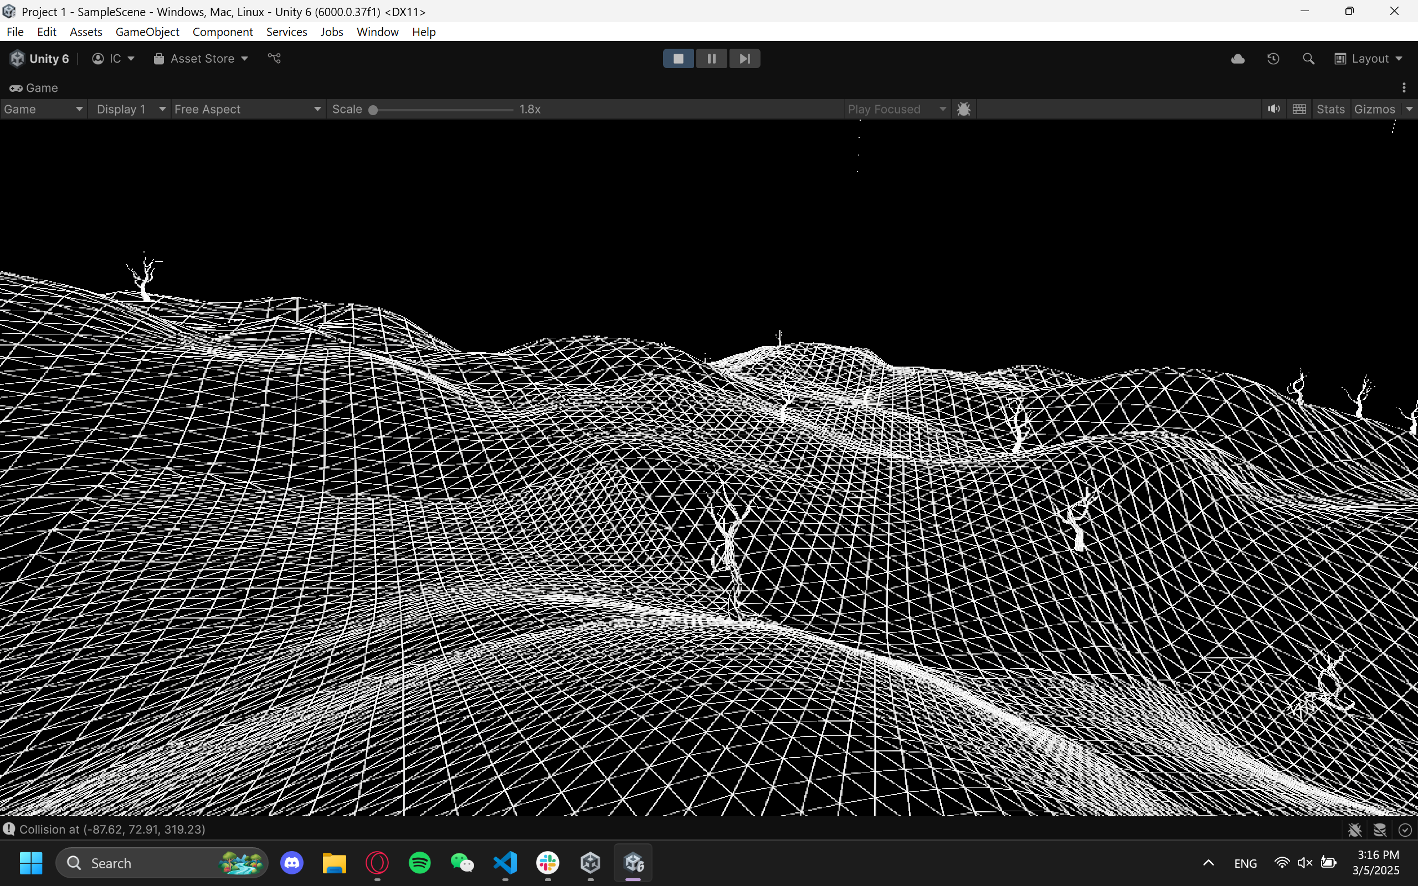1418x886 pixels.
Task: Open the Help menu
Action: [424, 32]
